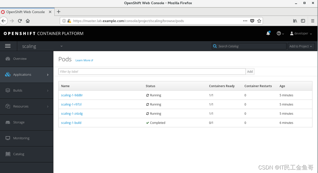Open pod scaling-1-r97zl

[71, 104]
